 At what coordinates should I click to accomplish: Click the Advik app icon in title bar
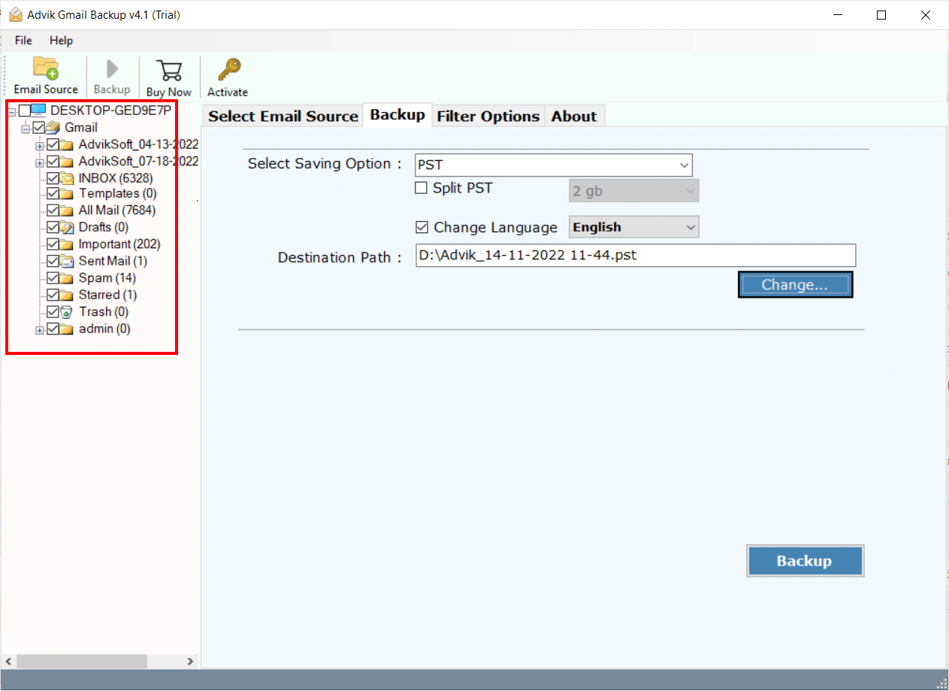pyautogui.click(x=15, y=15)
